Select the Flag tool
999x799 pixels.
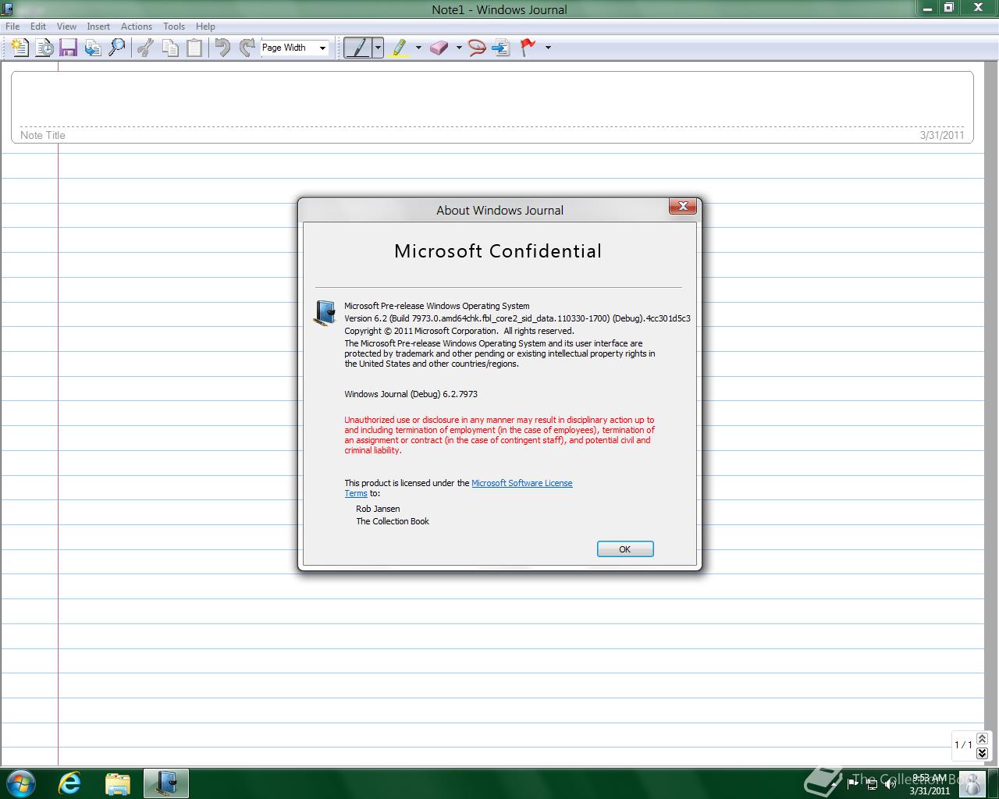pyautogui.click(x=528, y=48)
